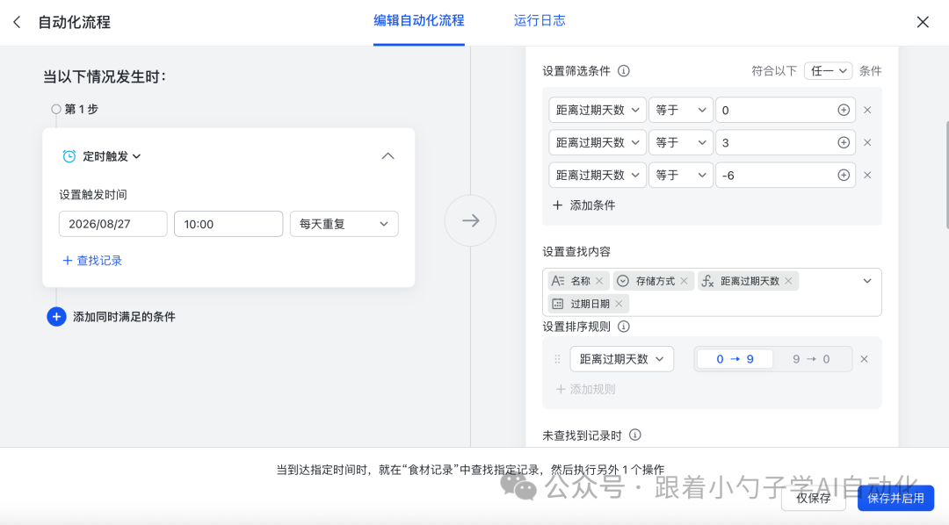Click the 仅保存 button

813,499
